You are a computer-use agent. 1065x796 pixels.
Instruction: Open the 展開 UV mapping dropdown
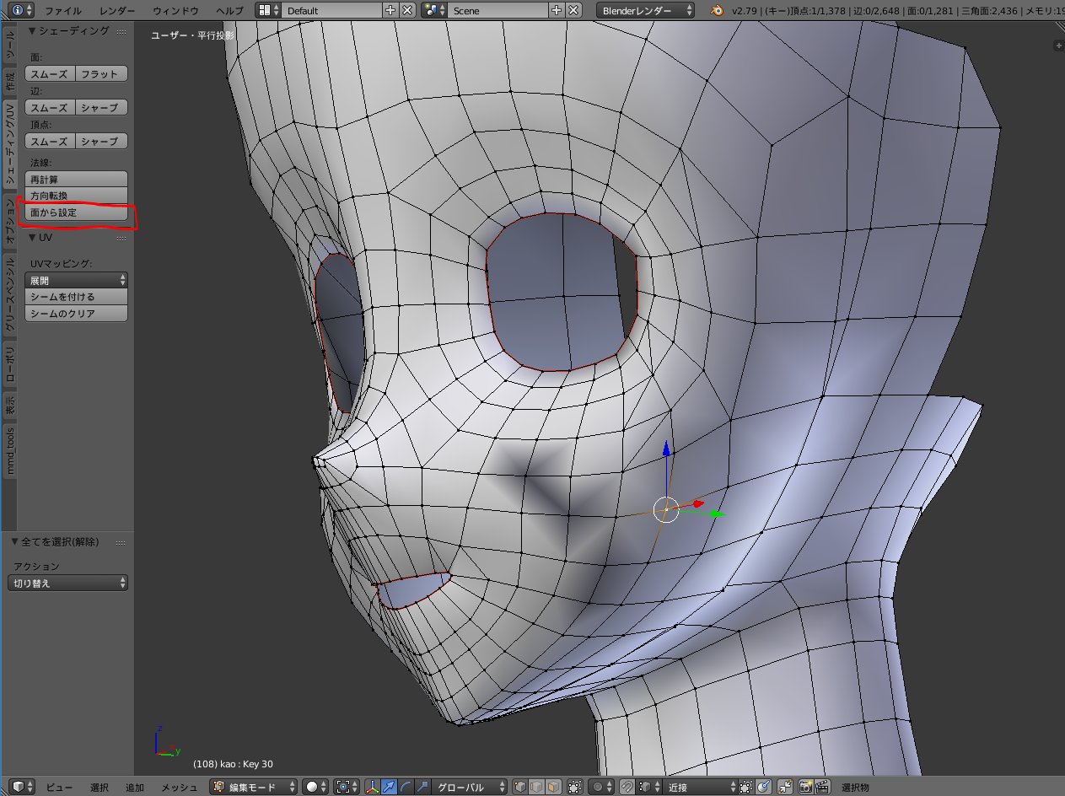point(76,280)
